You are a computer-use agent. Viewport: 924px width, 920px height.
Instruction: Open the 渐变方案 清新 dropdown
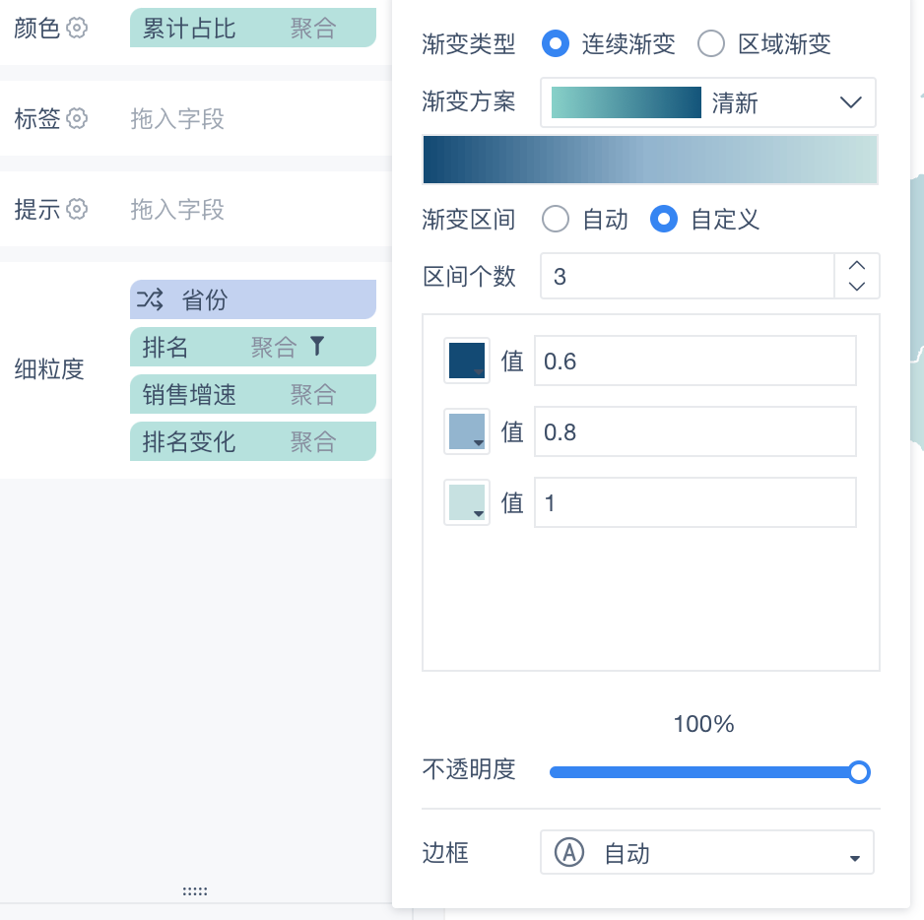tap(707, 102)
